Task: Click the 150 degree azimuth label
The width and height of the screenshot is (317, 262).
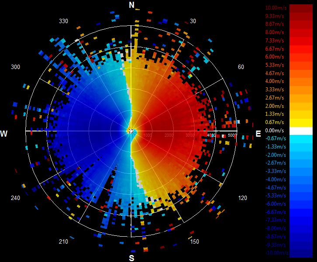Action: click(x=194, y=241)
